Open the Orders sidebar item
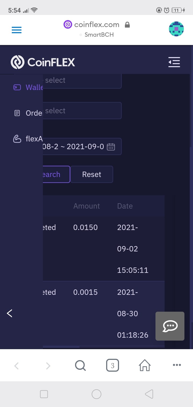This screenshot has height=407, width=193. 28,113
